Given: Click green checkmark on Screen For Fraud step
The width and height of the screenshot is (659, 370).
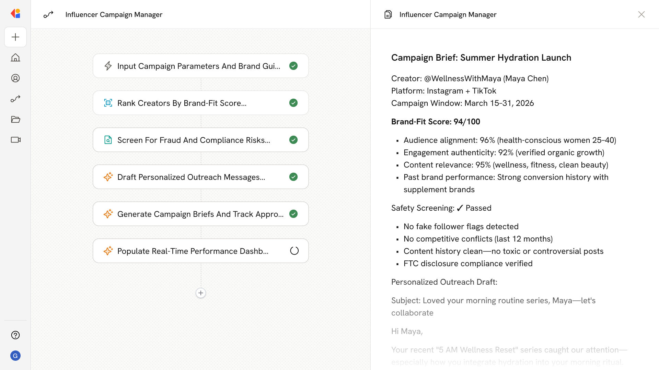Looking at the screenshot, I should (x=293, y=140).
